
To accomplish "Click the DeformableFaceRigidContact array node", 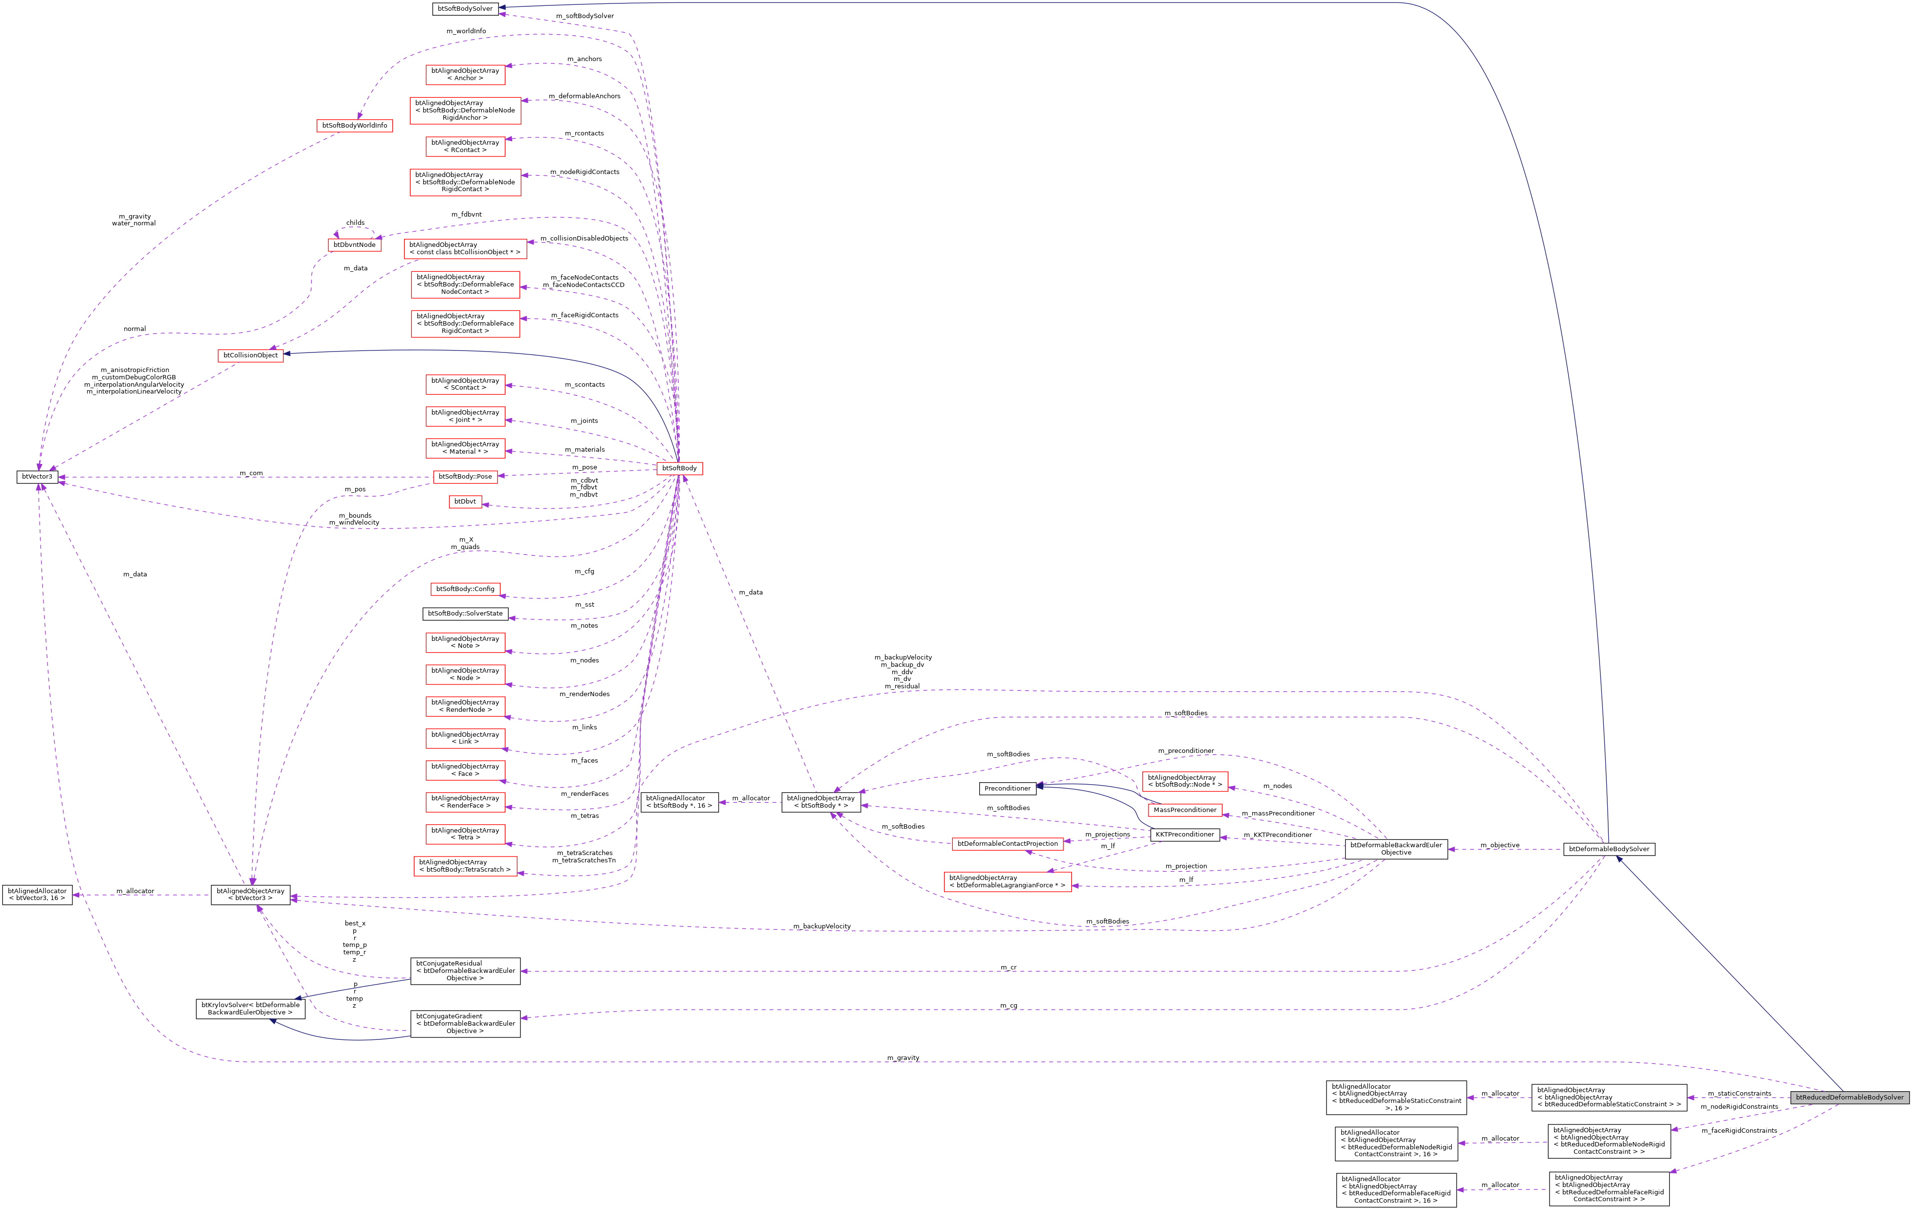I will coord(465,324).
